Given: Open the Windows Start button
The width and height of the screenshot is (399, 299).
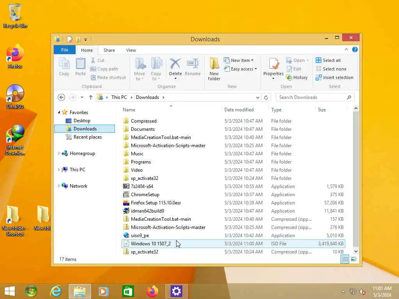Looking at the screenshot, I should [10, 291].
